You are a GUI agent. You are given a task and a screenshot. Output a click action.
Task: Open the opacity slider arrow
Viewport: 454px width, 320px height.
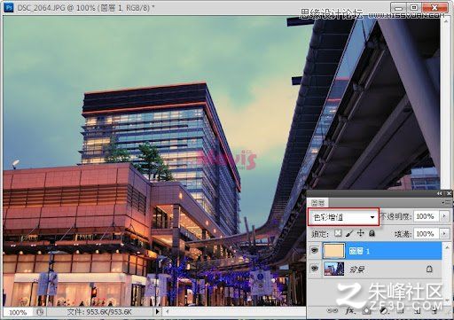tap(444, 216)
